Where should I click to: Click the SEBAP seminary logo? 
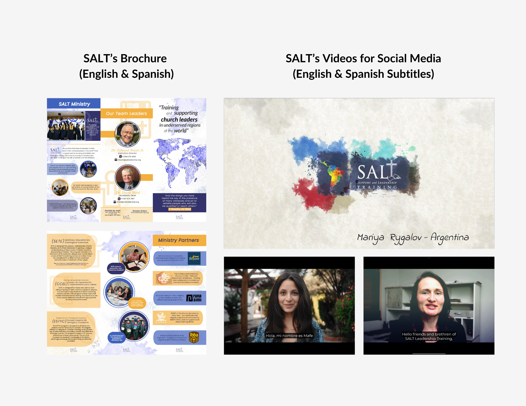coord(161,317)
